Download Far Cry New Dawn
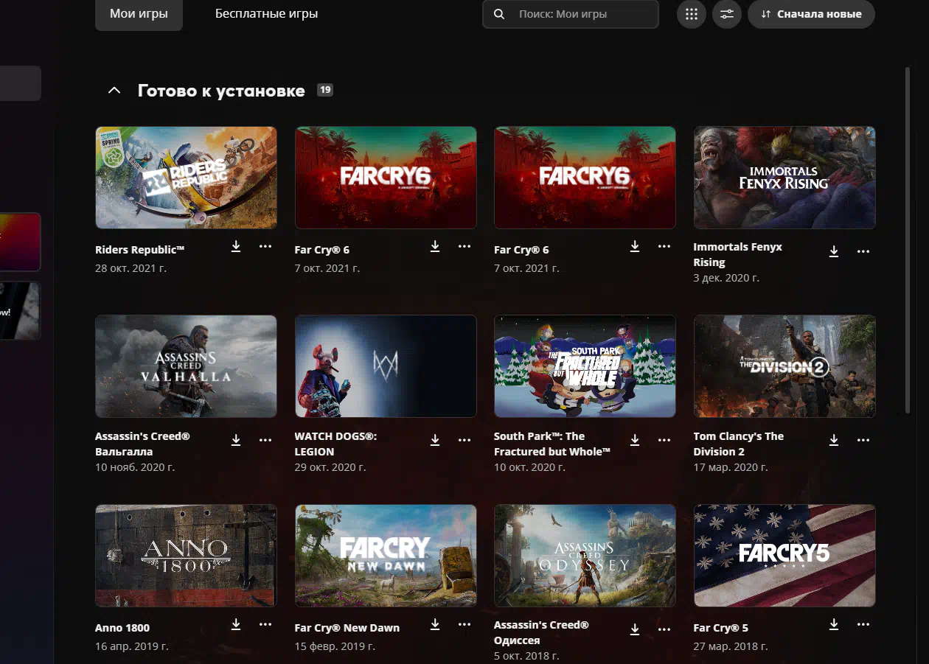Viewport: 929px width, 664px height. pyautogui.click(x=435, y=624)
